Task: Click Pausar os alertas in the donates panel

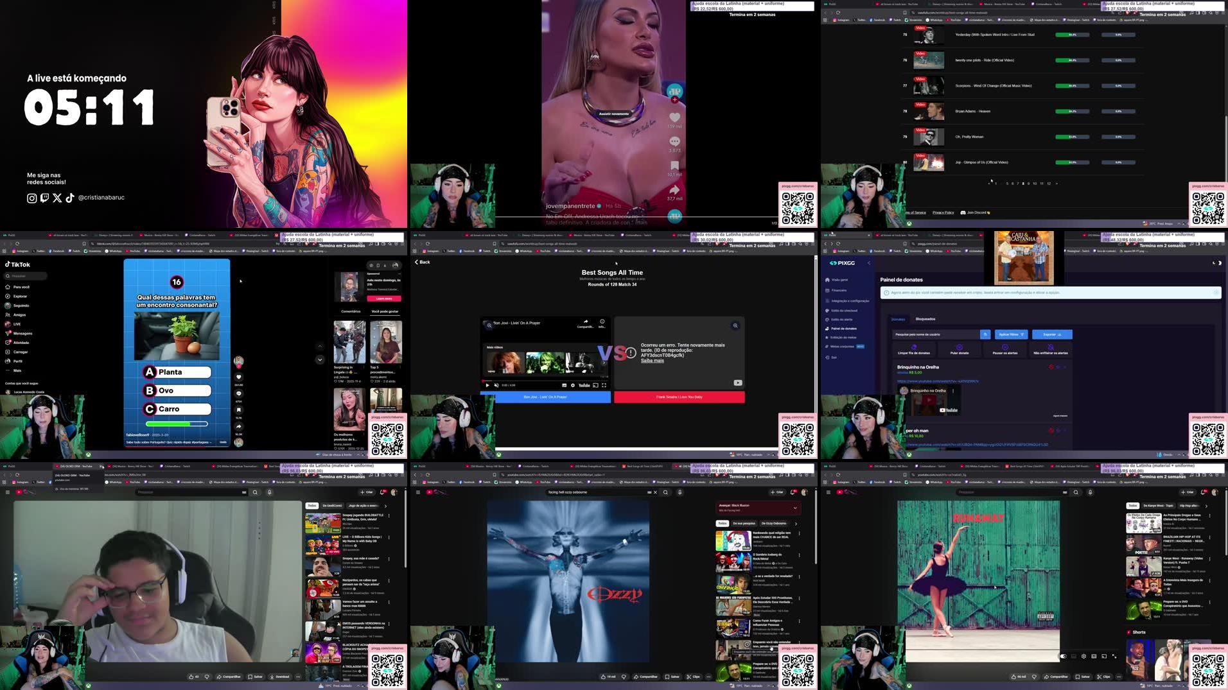Action: pos(1004,349)
